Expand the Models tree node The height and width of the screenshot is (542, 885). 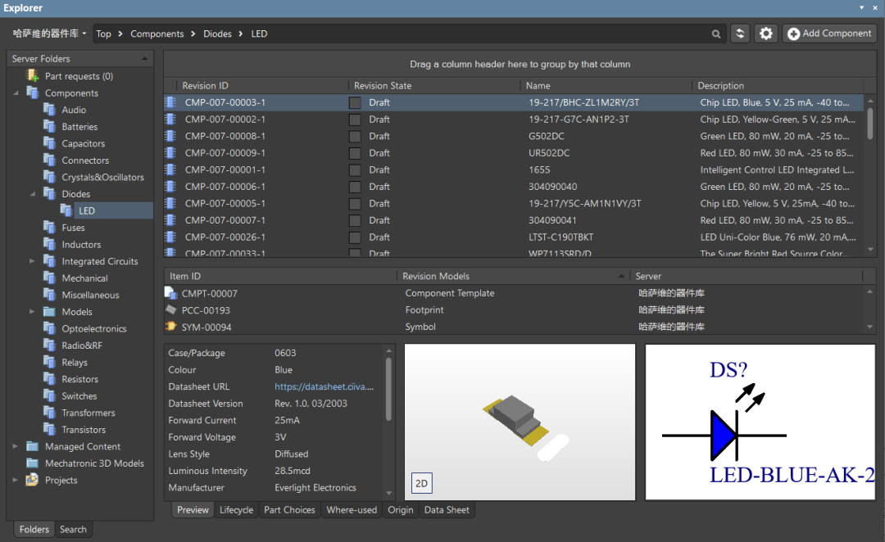point(32,311)
